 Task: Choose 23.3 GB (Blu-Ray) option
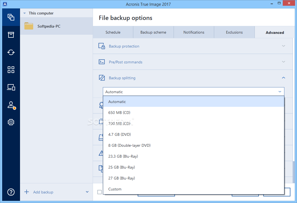click(193, 156)
